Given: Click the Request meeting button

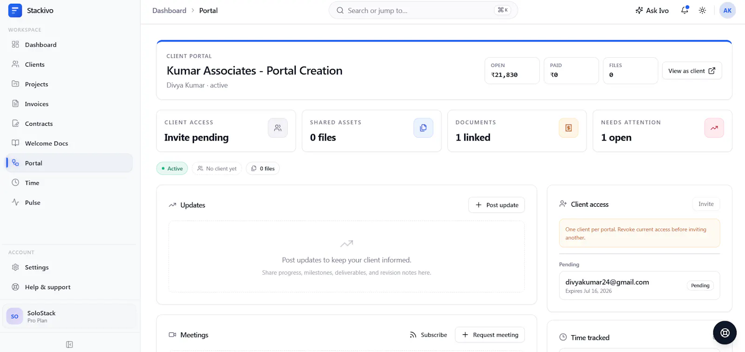Looking at the screenshot, I should 490,335.
